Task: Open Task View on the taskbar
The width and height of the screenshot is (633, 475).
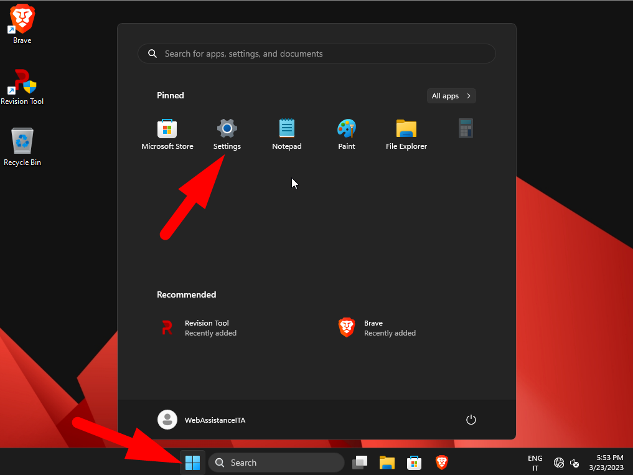Action: 360,463
